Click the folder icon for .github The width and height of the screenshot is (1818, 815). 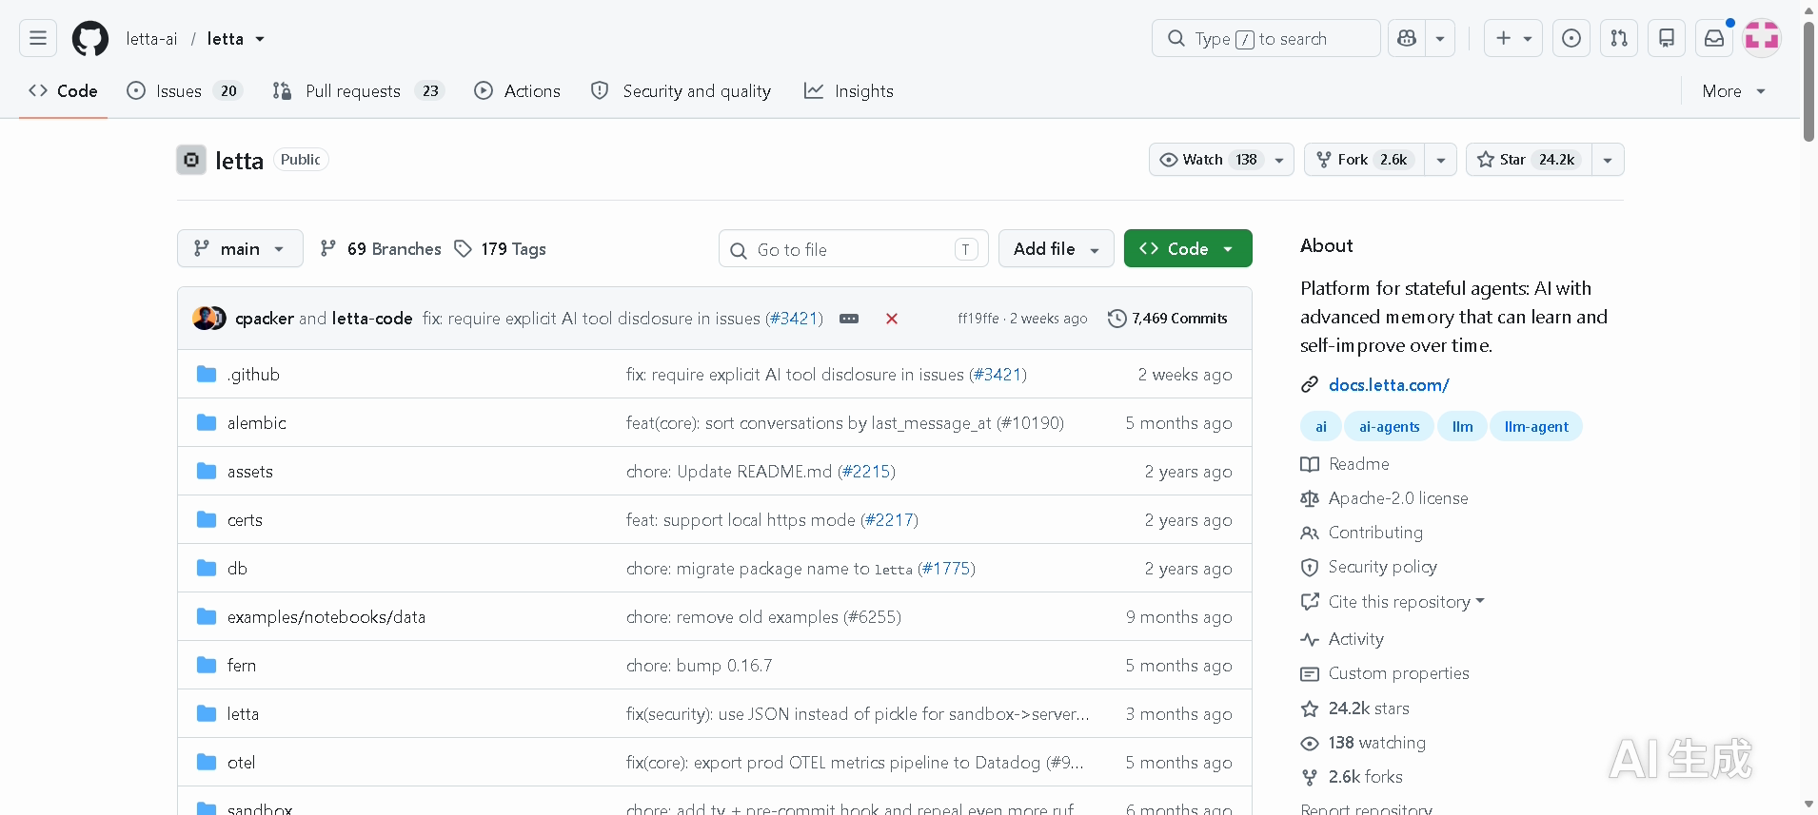[207, 374]
